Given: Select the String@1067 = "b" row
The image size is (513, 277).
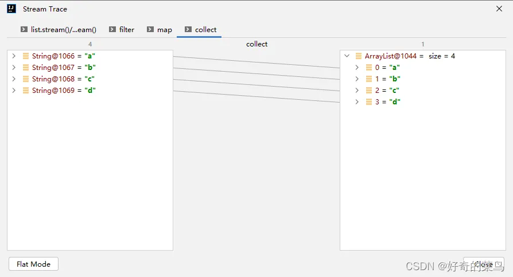Looking at the screenshot, I should coord(63,68).
